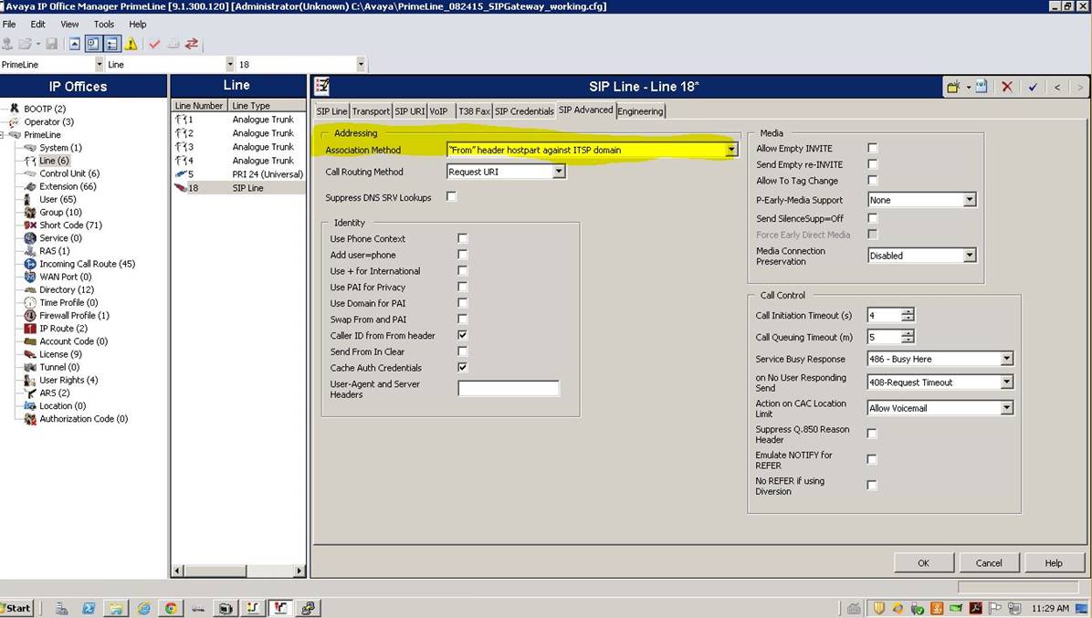
Task: Open the Start menu
Action: point(16,608)
